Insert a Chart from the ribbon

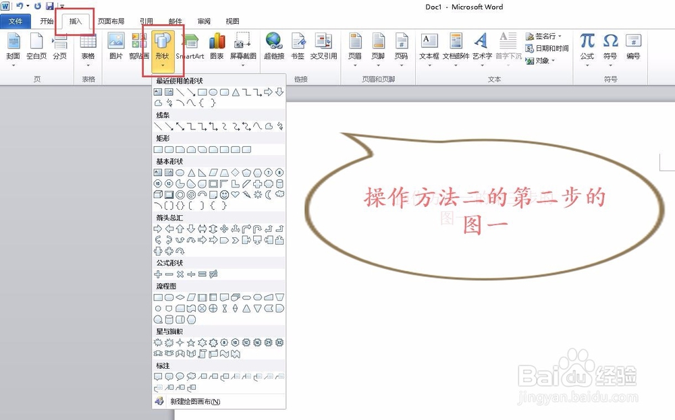pos(216,48)
